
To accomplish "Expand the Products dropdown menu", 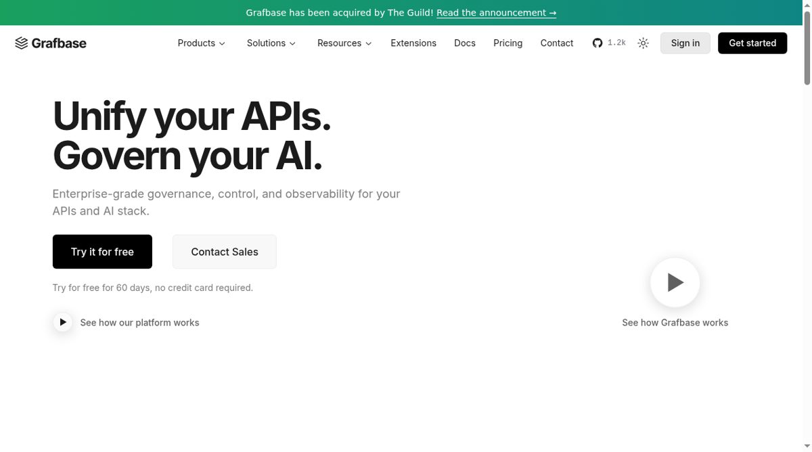I will pos(201,43).
